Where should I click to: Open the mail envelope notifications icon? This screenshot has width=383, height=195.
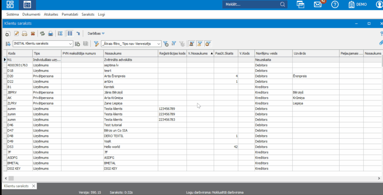tap(317, 5)
